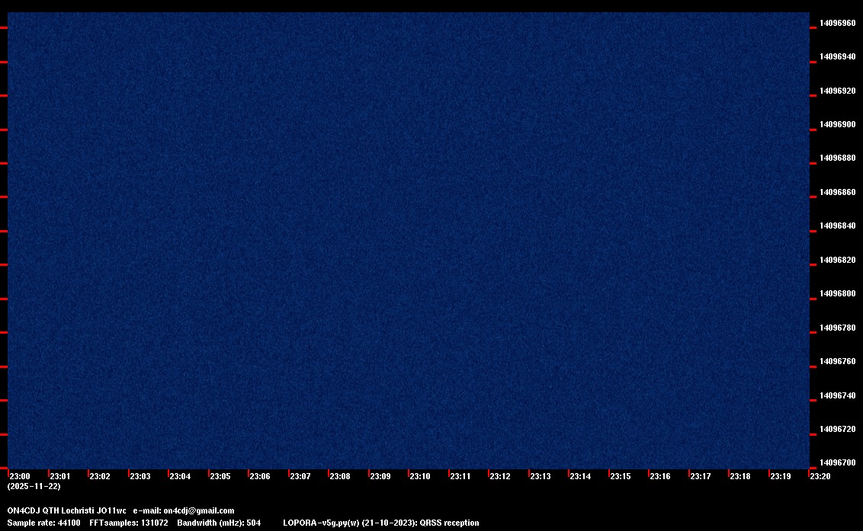This screenshot has height=531, width=863.
Task: Click the 14096960 frequency label
Action: click(x=838, y=23)
